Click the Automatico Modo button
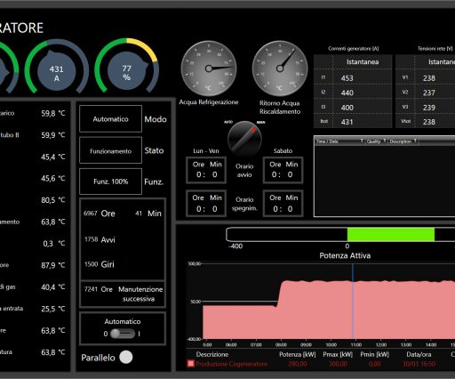 110,118
